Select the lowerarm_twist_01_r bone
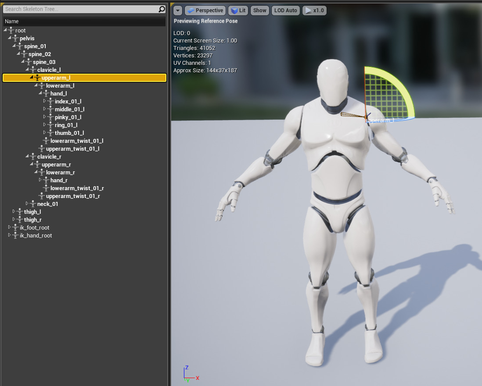The width and height of the screenshot is (482, 386). click(77, 188)
